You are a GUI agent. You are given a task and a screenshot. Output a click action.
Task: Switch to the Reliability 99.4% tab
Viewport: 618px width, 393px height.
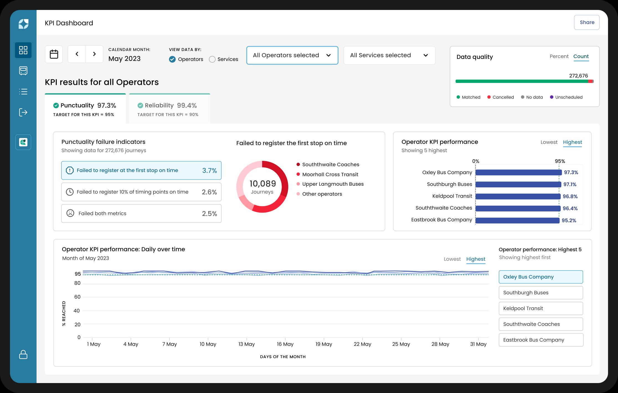(x=169, y=109)
